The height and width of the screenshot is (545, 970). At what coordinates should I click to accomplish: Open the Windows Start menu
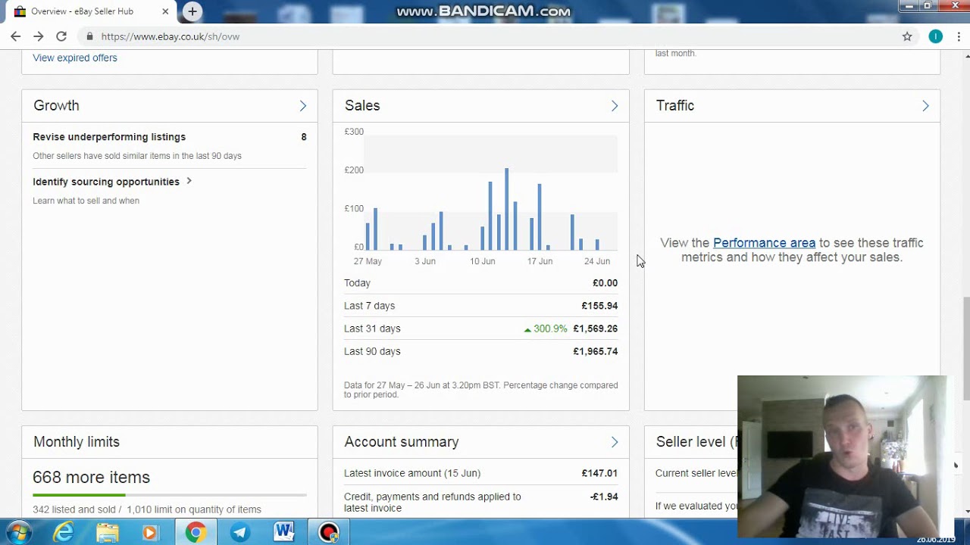click(x=17, y=533)
